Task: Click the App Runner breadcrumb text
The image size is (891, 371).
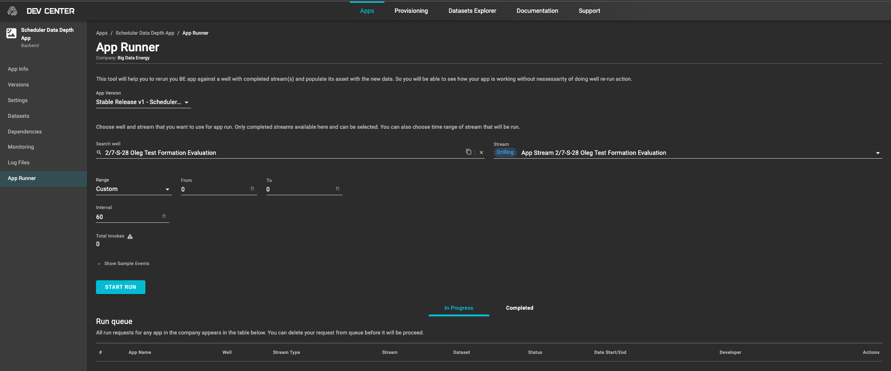Action: point(195,33)
